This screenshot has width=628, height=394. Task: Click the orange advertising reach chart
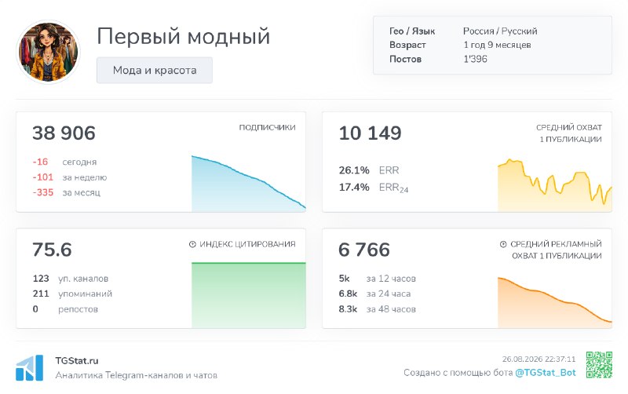(555, 302)
